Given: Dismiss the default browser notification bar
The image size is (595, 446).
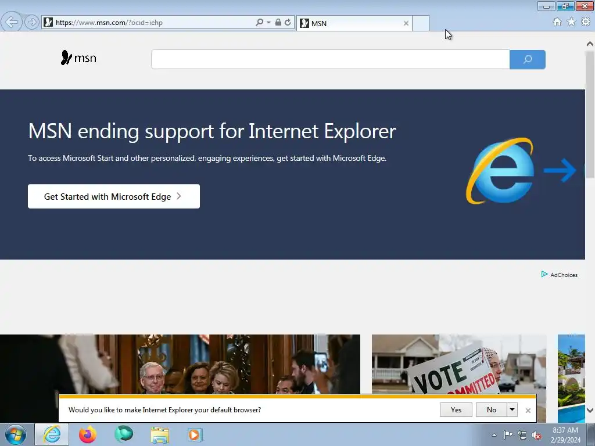Looking at the screenshot, I should pyautogui.click(x=528, y=411).
